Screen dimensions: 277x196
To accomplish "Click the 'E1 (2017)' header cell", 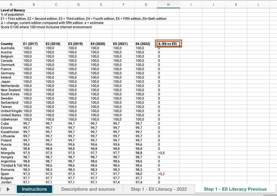I will [x=34, y=44].
